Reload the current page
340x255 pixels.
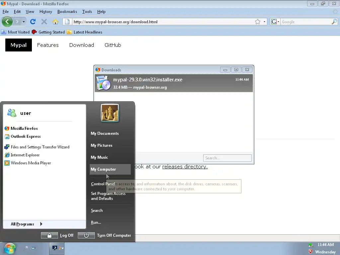(x=33, y=22)
